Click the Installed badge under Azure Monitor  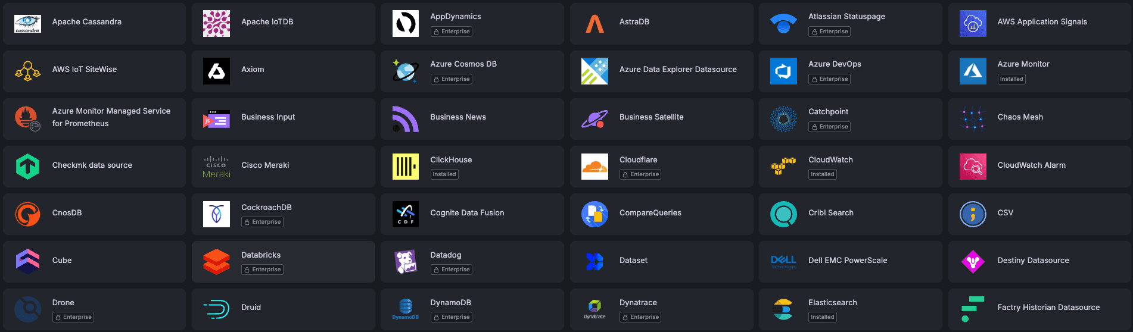[1011, 79]
